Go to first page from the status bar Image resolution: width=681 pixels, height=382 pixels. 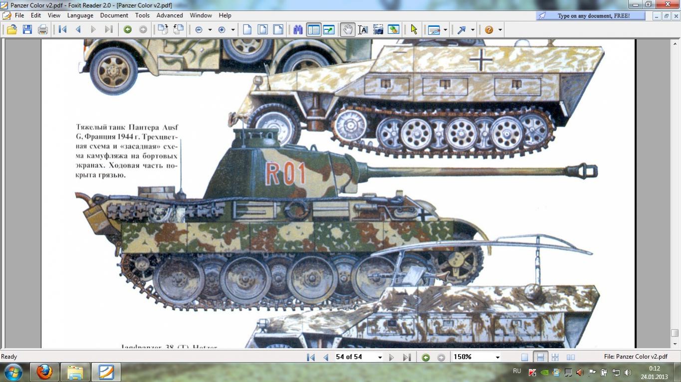[x=311, y=357]
